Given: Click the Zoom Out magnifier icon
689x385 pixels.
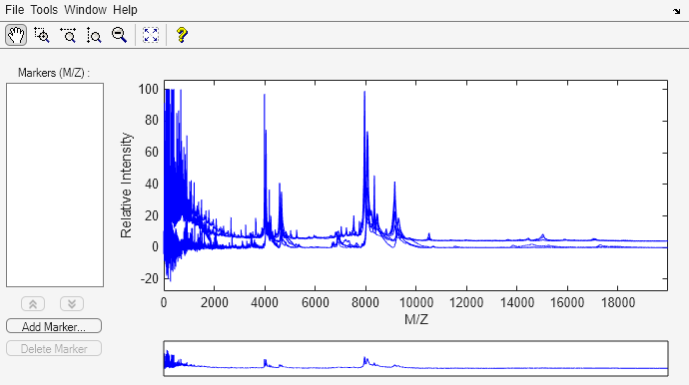Looking at the screenshot, I should pyautogui.click(x=119, y=35).
